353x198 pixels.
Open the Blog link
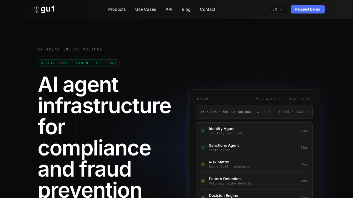click(186, 9)
